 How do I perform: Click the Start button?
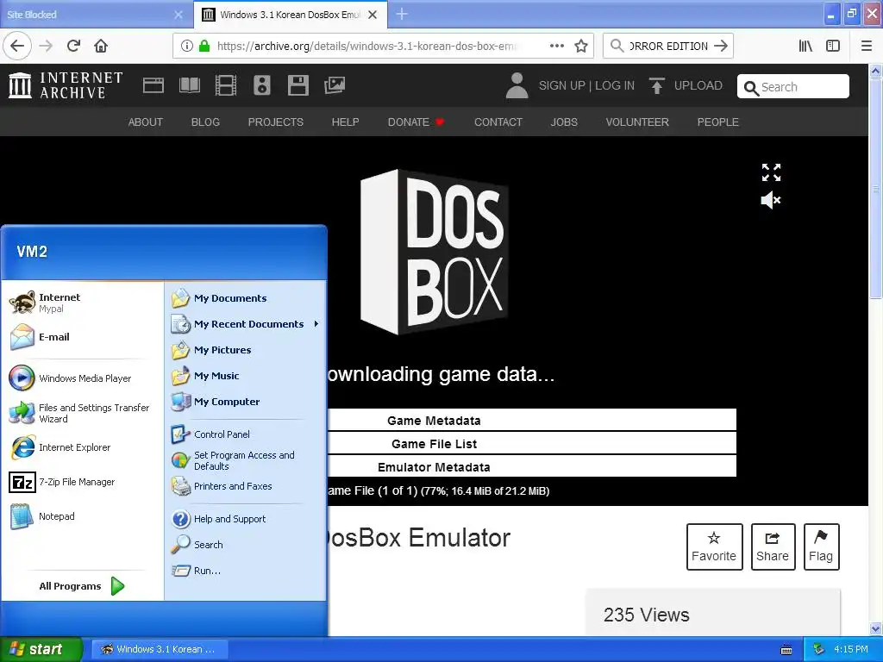pos(41,649)
